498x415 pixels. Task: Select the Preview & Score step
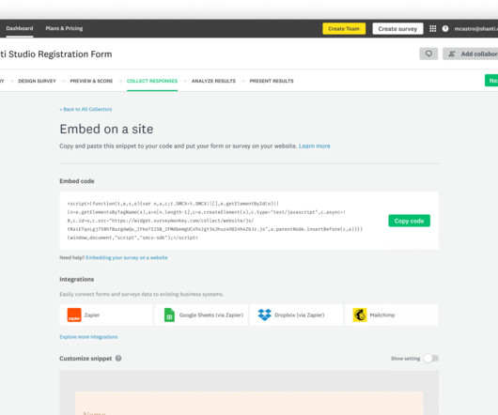(x=91, y=81)
